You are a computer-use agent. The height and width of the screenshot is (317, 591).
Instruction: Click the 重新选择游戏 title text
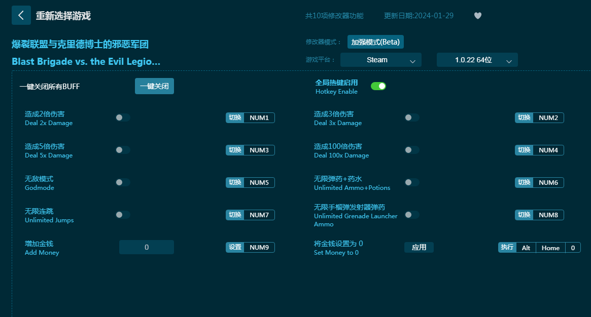(x=63, y=16)
